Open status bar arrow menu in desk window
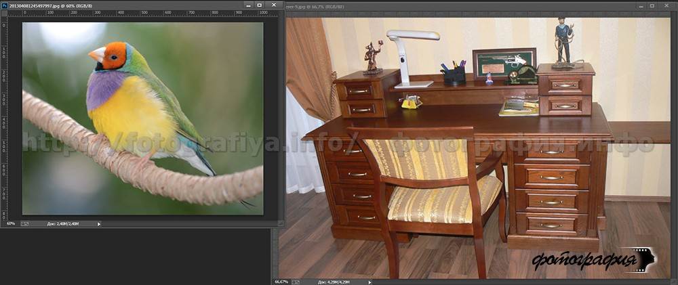Viewport: 678px width, 285px height. 369,281
